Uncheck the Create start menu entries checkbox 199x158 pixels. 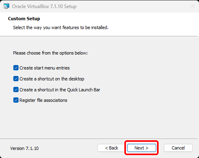tap(16, 68)
